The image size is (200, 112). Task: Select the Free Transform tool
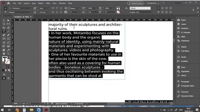coord(8,43)
